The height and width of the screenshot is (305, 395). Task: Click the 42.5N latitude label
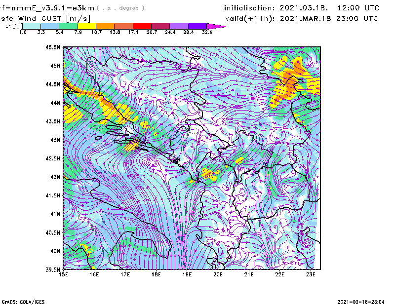pos(53,158)
